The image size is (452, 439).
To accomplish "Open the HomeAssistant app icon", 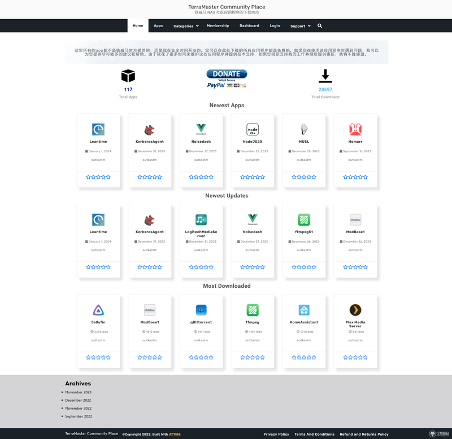I will click(304, 310).
